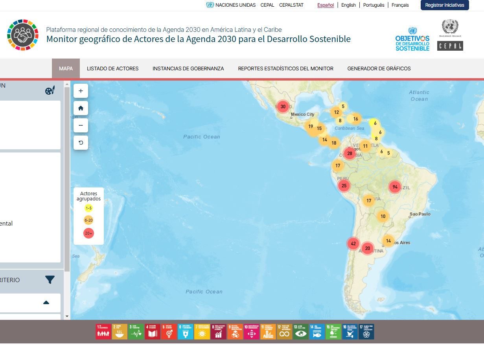The width and height of the screenshot is (484, 345).
Task: Click the sidebar scrollbar up arrow
Action: click(x=67, y=84)
